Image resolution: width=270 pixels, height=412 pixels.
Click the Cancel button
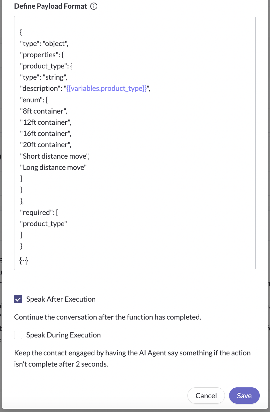point(206,396)
